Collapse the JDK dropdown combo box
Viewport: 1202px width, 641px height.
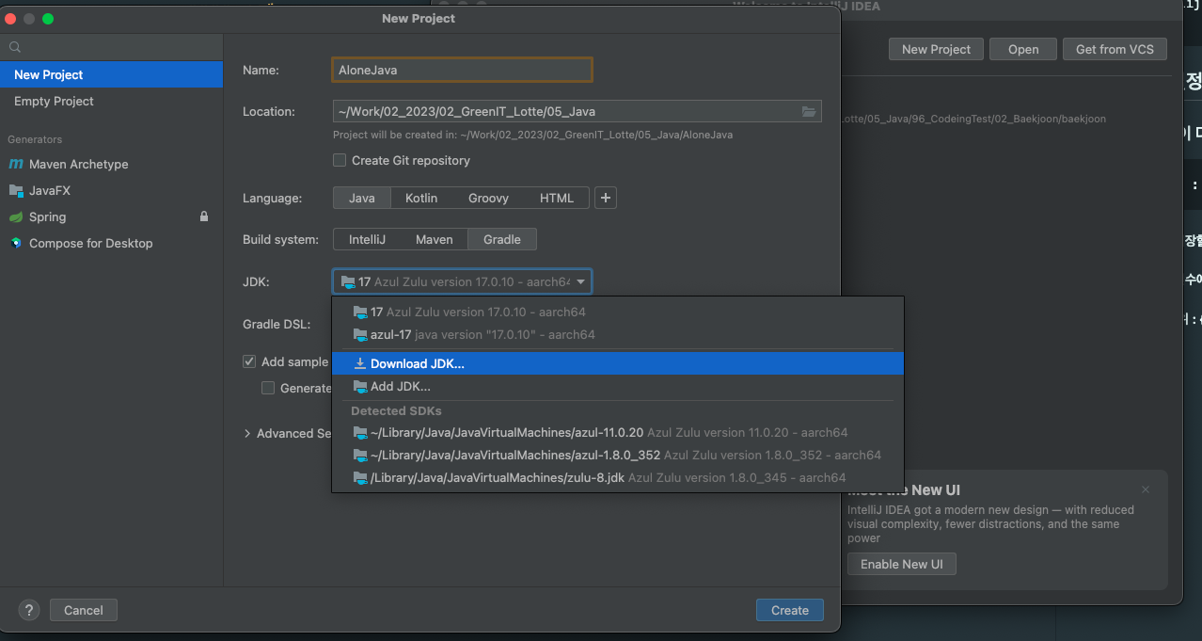tap(462, 281)
